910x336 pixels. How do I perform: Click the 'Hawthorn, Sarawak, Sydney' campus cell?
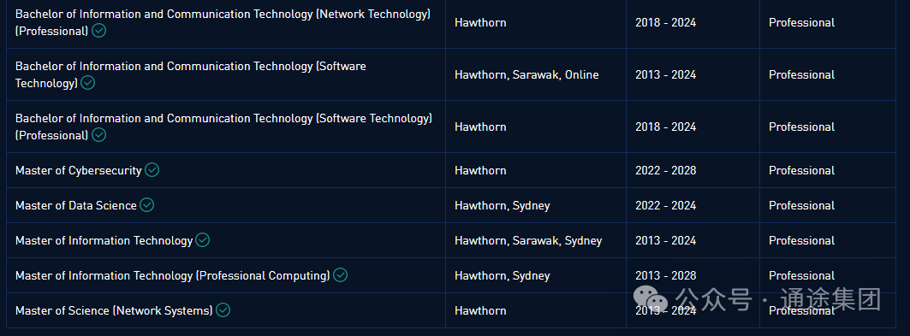pos(528,240)
